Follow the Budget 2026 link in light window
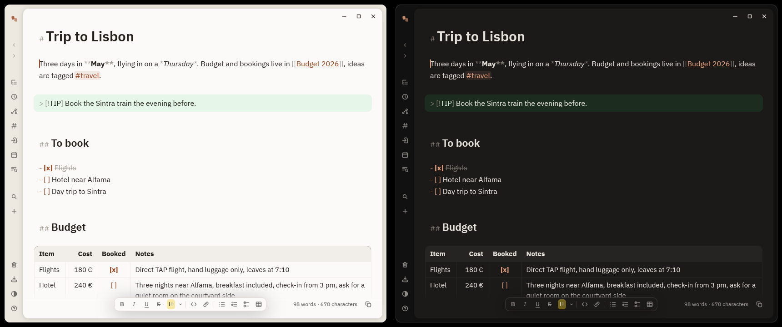The width and height of the screenshot is (782, 327). [317, 64]
